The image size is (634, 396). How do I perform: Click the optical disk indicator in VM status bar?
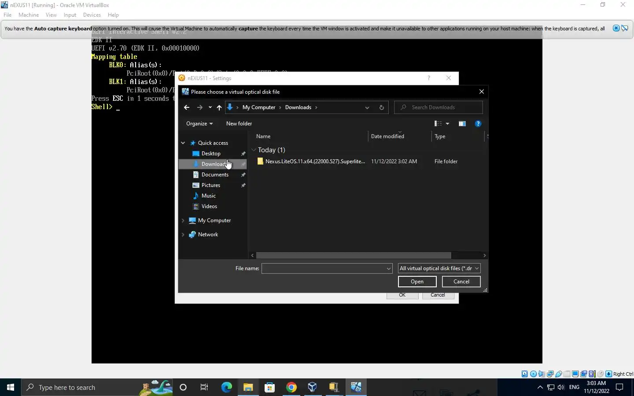[x=533, y=374]
